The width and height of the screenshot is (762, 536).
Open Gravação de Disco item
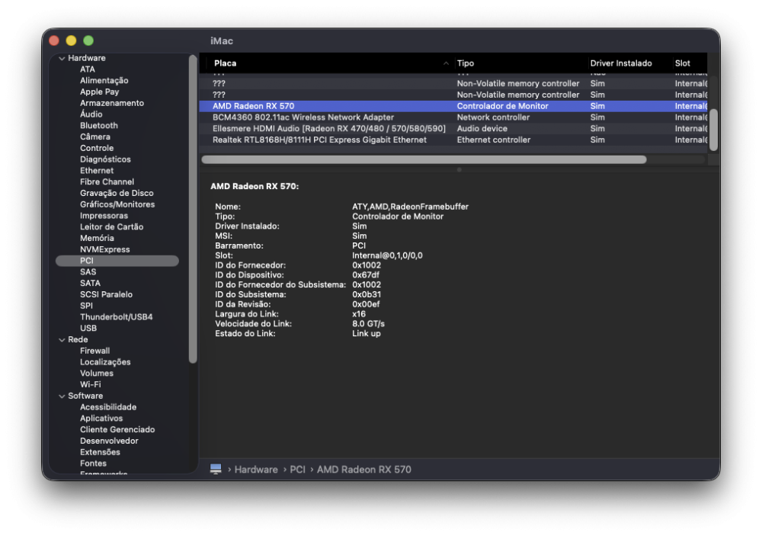(117, 193)
